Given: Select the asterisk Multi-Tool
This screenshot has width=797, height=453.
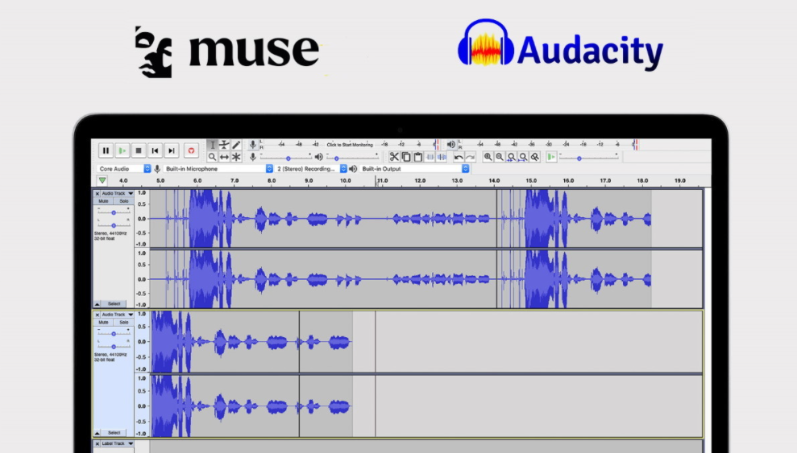Looking at the screenshot, I should pyautogui.click(x=236, y=157).
